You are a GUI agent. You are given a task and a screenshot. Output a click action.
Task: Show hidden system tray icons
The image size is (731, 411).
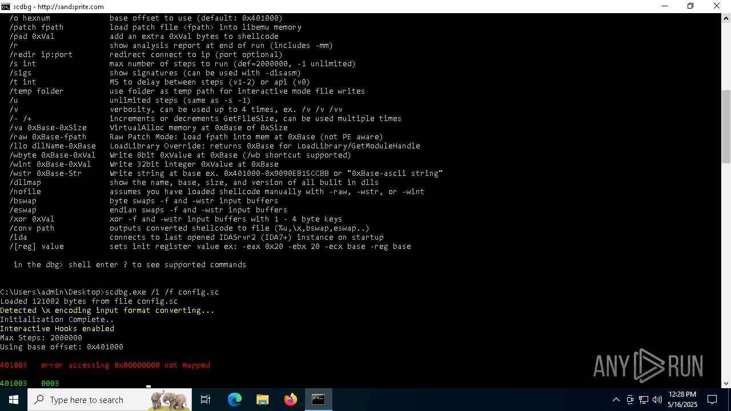(x=616, y=400)
